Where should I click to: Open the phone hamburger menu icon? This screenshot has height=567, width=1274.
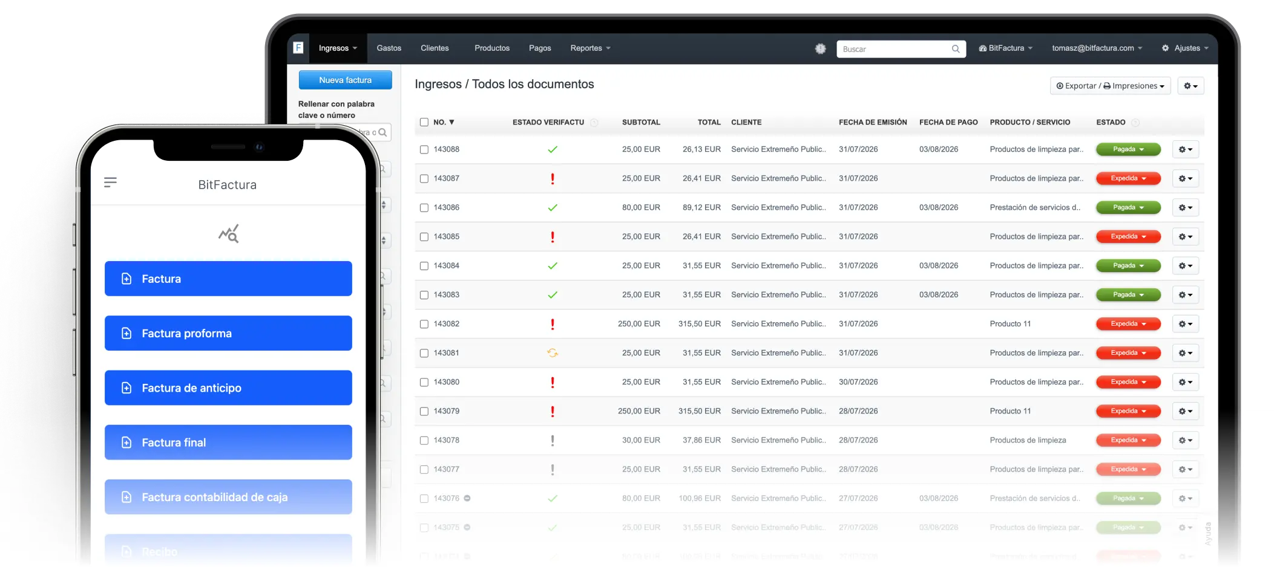pos(110,182)
